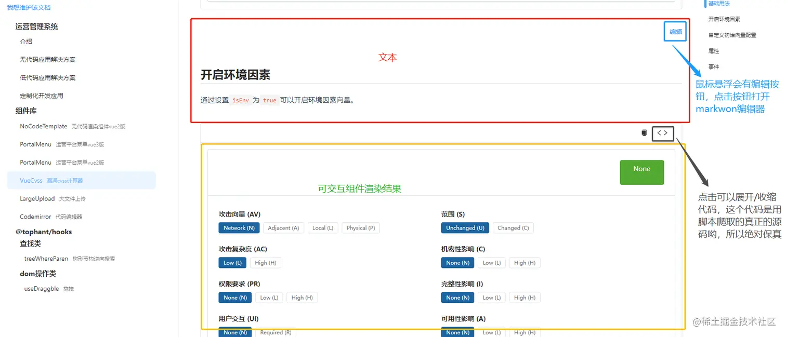Select Low (L) for 攻击复杂度
This screenshot has width=786, height=337.
click(x=232, y=262)
